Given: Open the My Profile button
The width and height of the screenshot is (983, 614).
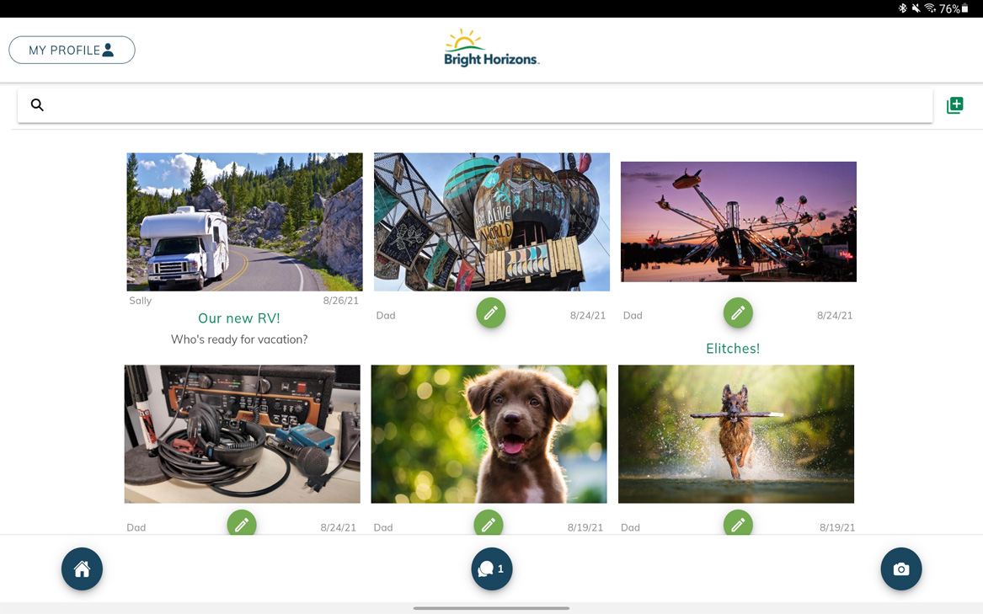Looking at the screenshot, I should [x=72, y=51].
